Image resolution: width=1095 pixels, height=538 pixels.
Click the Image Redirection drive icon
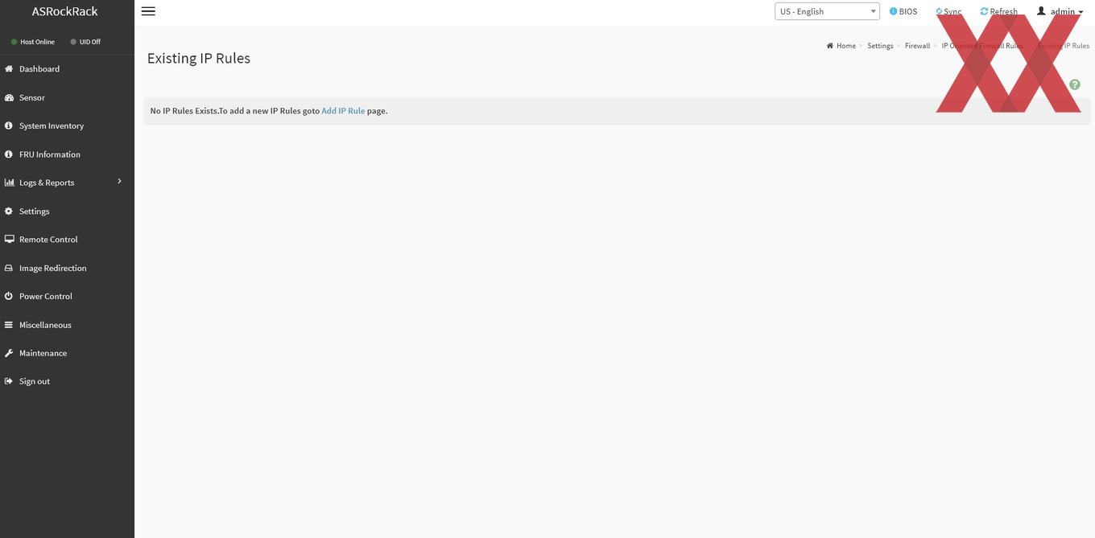coord(9,268)
